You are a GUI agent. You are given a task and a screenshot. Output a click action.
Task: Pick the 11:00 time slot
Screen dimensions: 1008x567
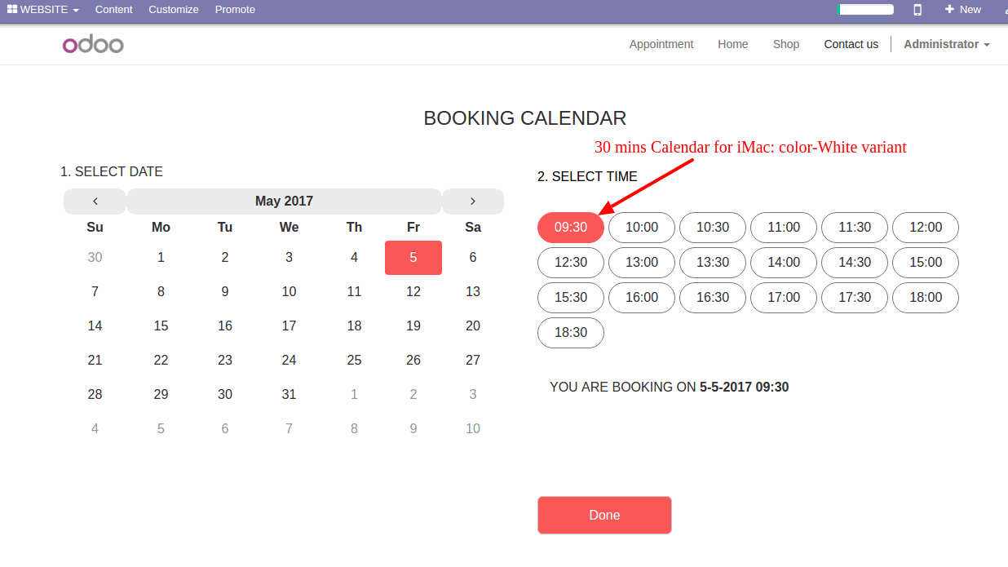point(784,227)
